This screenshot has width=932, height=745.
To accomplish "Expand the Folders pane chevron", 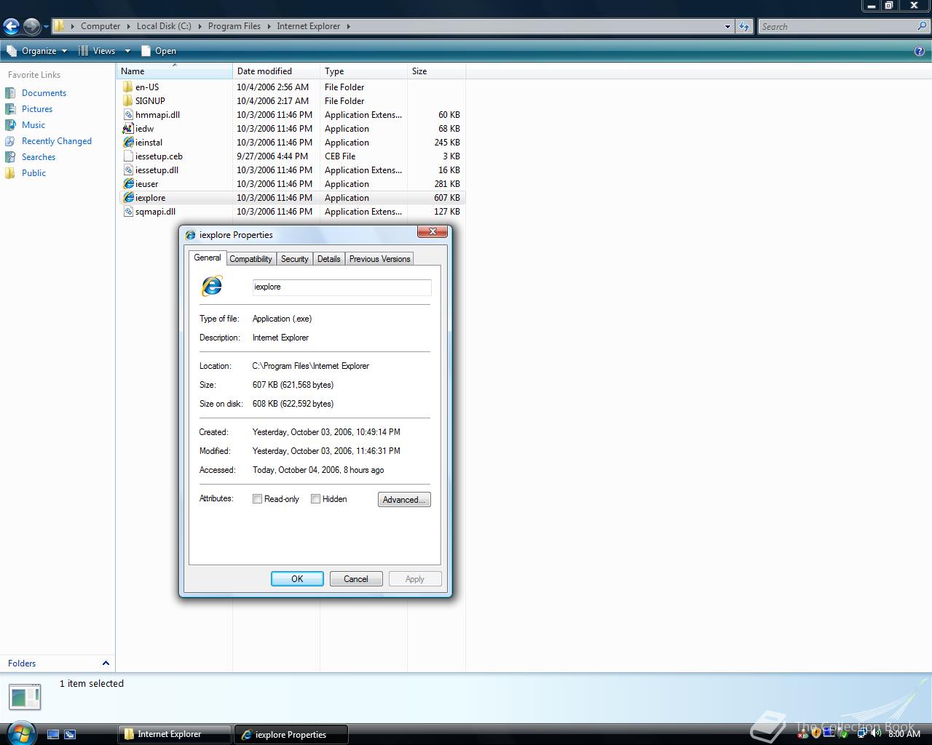I will coord(106,664).
